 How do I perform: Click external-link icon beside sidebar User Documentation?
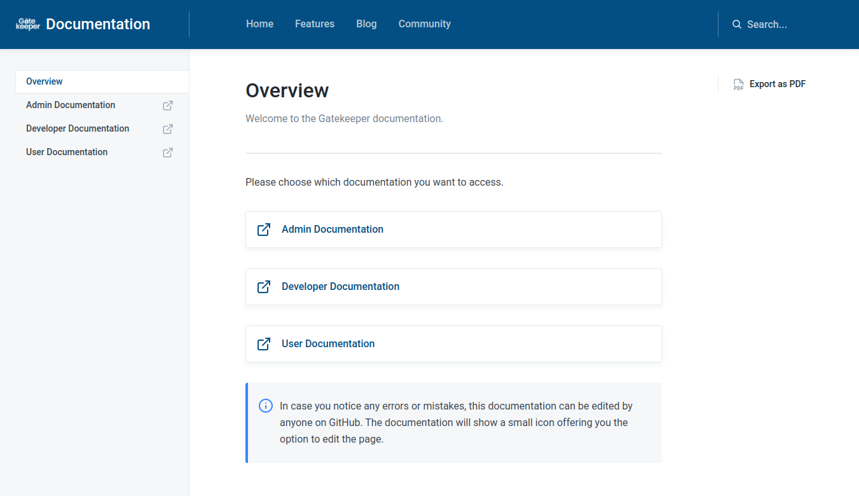(168, 153)
